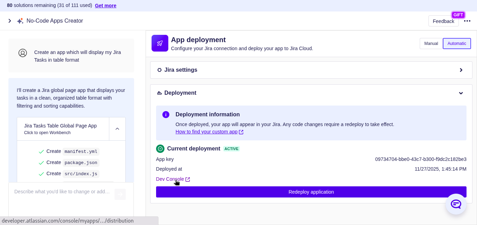Screen dimensions: 477x225
Task: Expand the Jira settings section
Action: (x=461, y=70)
